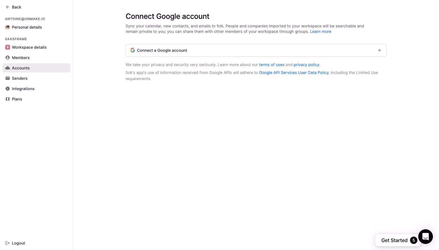Follow the Learn more link
Viewport: 439px width, 250px height.
320,32
